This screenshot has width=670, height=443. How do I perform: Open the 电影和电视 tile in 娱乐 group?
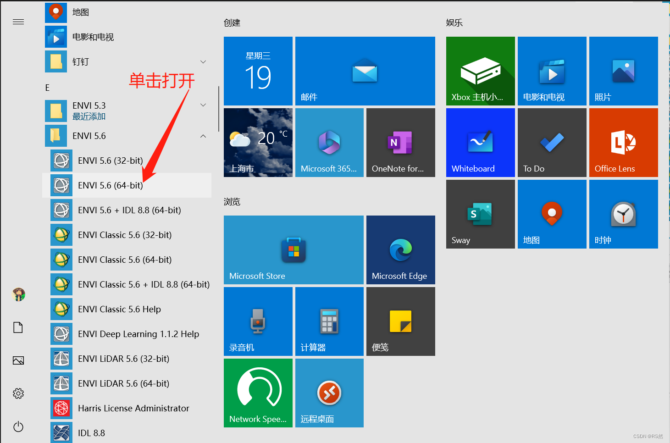[x=552, y=71]
